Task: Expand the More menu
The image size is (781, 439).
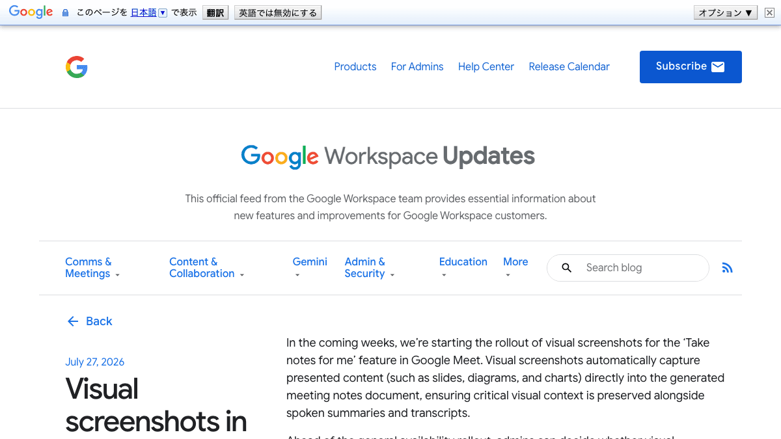Action: click(x=515, y=267)
